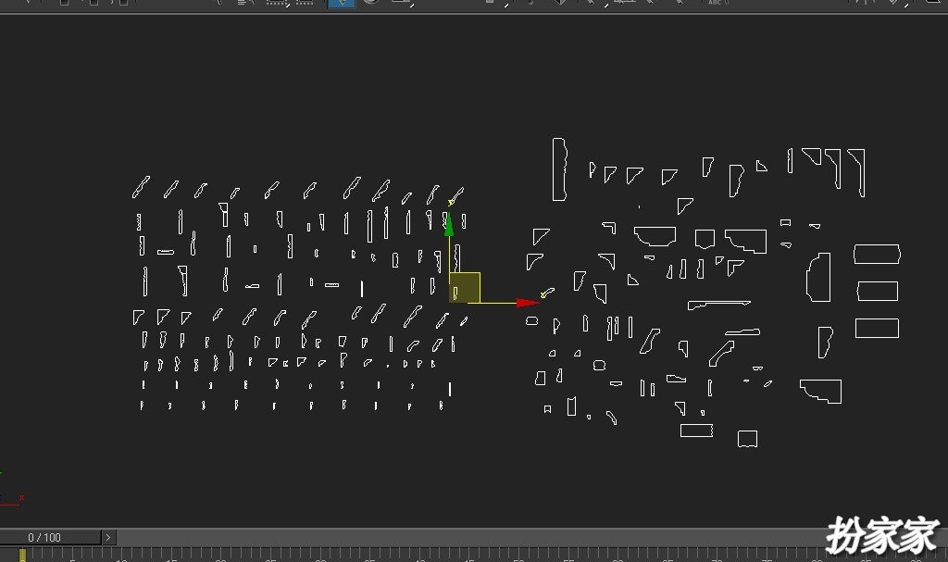Screen dimensions: 948x562
Task: Select the long thin horizontal molding spline
Action: point(718,305)
